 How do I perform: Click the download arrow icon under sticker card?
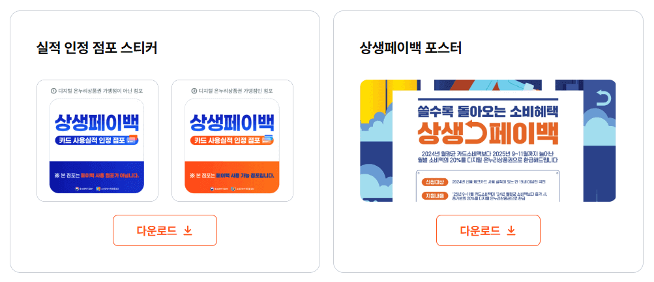coord(188,230)
